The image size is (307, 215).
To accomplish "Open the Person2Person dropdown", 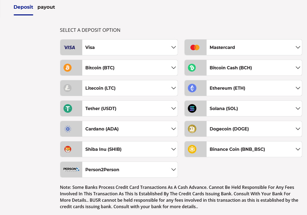I will (174, 169).
